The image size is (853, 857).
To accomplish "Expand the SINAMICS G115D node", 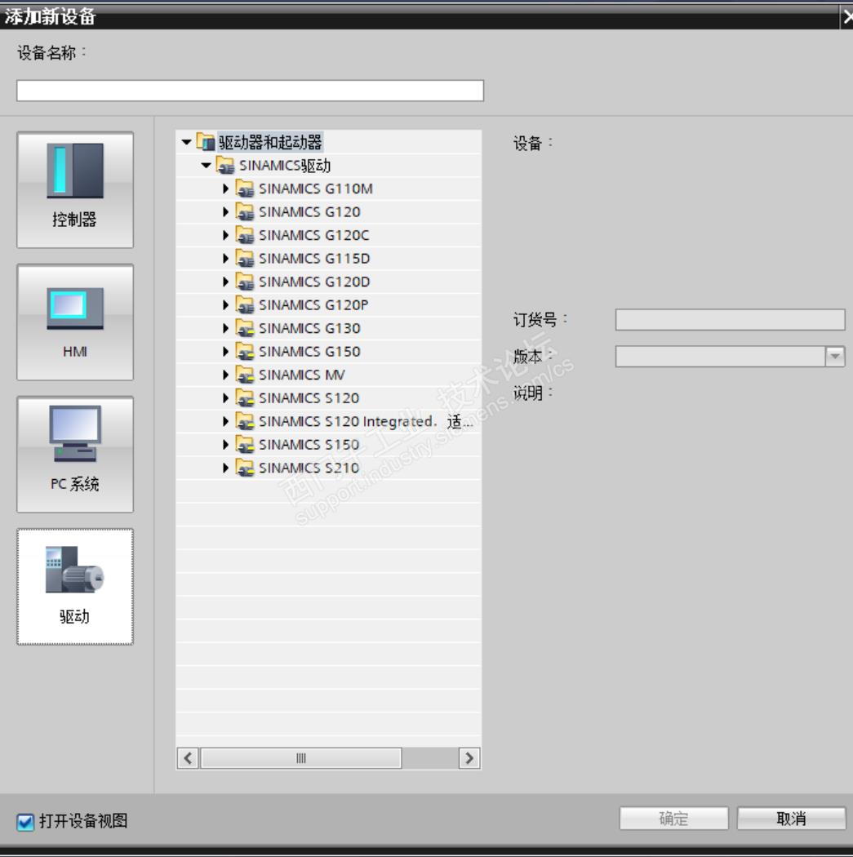I will pos(225,258).
